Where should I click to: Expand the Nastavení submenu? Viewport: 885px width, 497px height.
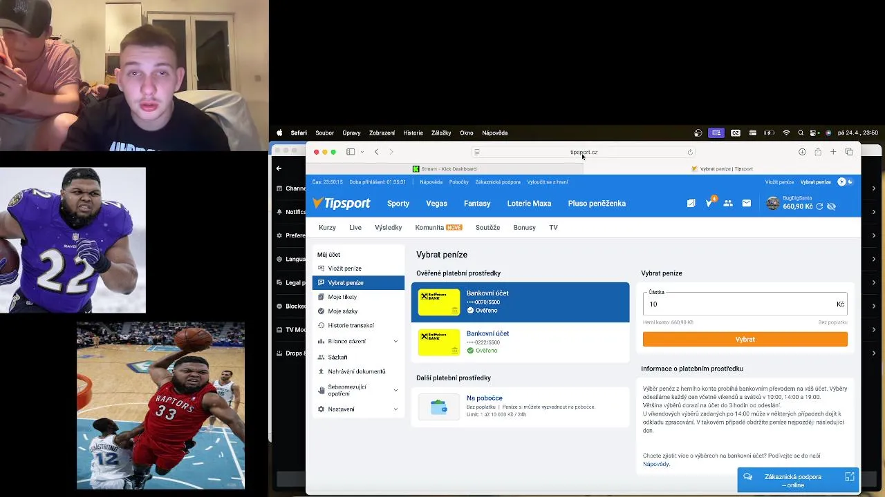[395, 409]
